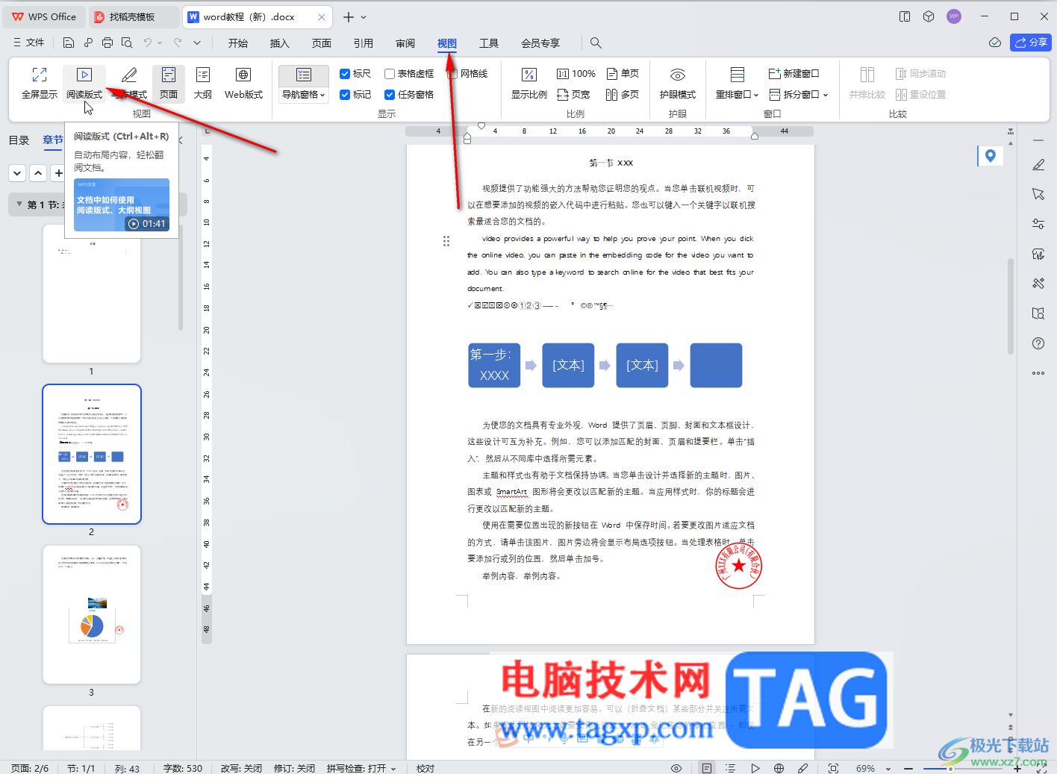Click up-arrow button in navigation pane
Viewport: 1057px width, 774px height.
click(38, 173)
